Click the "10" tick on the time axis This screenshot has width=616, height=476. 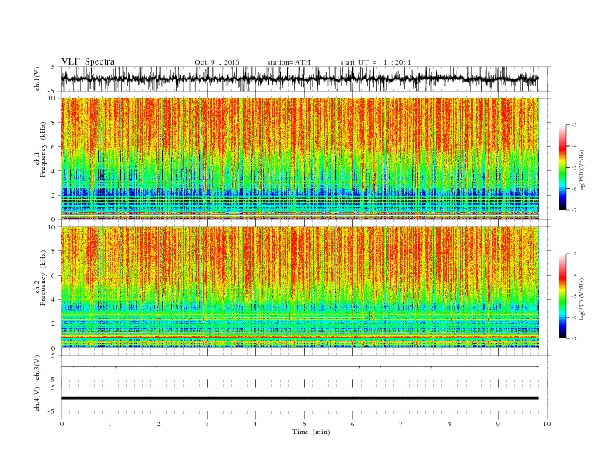(547, 424)
